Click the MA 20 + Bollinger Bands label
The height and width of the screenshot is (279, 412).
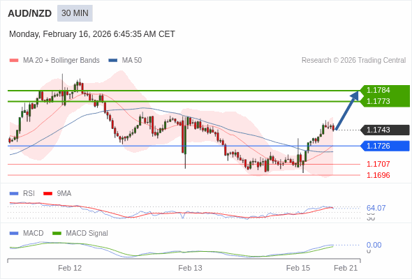[61, 61]
